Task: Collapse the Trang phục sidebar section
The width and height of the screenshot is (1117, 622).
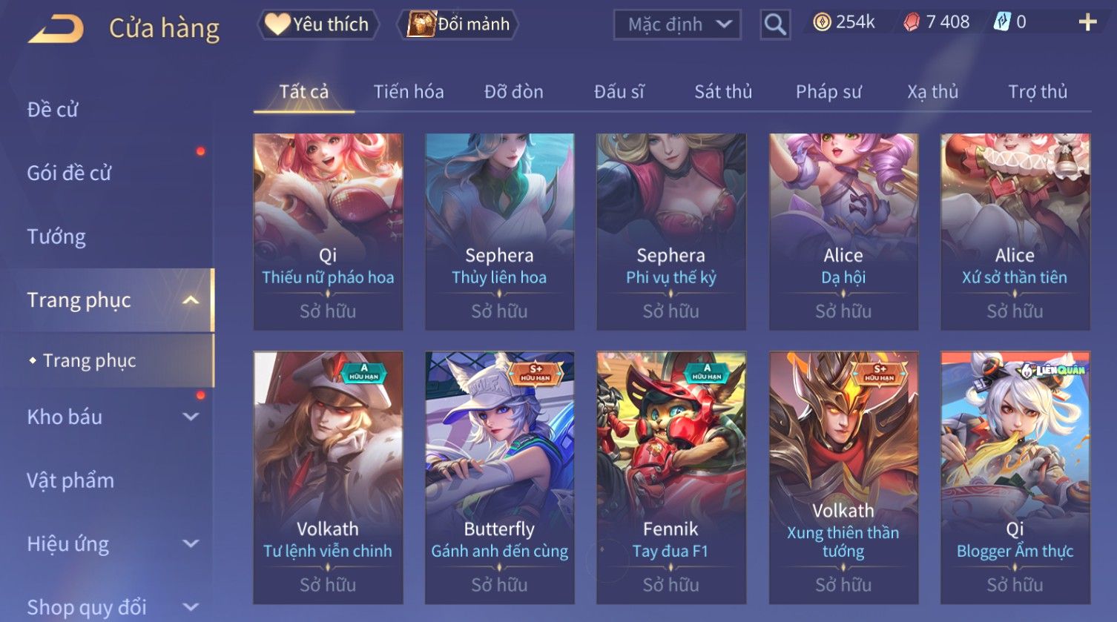Action: (x=191, y=300)
